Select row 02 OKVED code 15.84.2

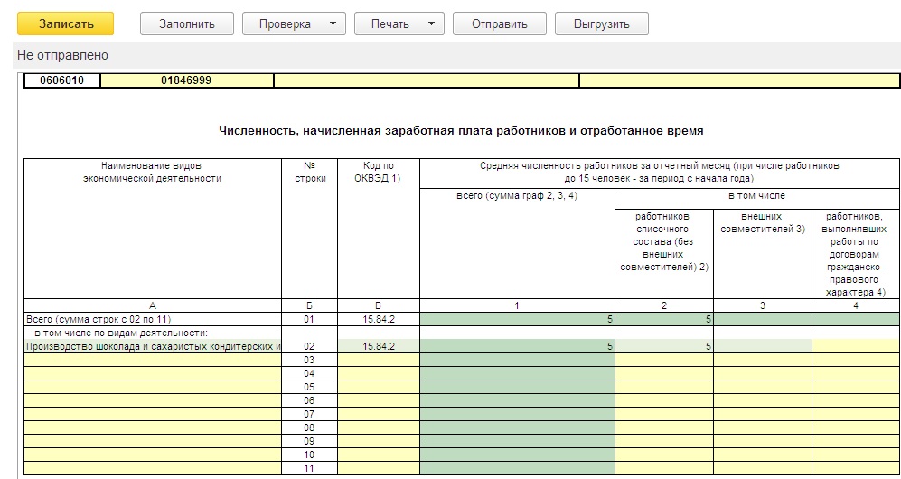(x=379, y=346)
